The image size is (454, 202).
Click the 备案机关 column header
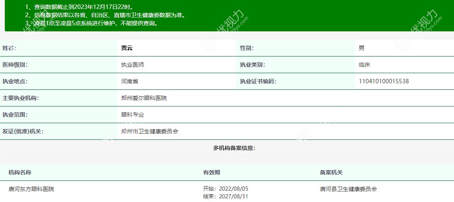(331, 172)
